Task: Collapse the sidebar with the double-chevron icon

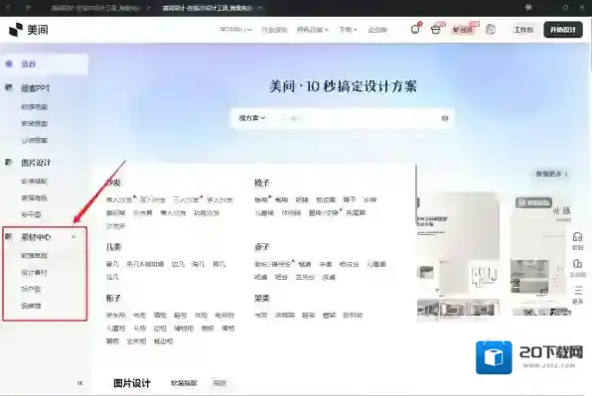Action: pyautogui.click(x=79, y=383)
